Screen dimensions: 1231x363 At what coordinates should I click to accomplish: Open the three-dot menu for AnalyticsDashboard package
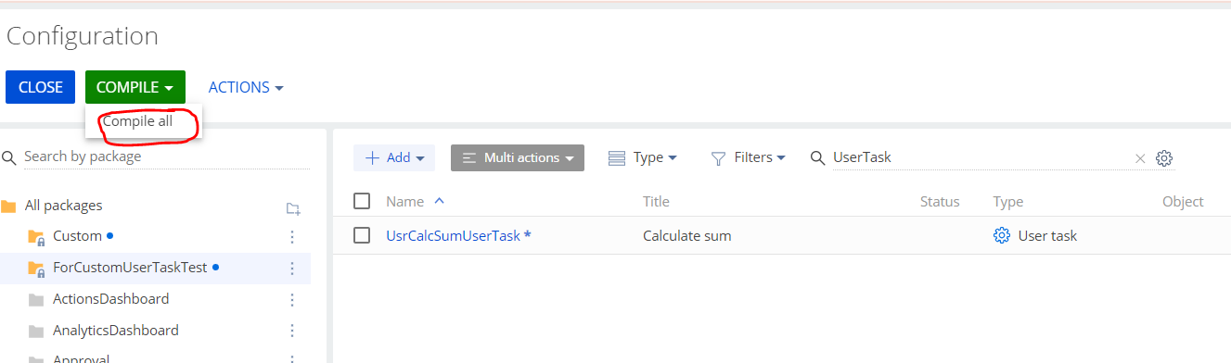pos(292,331)
